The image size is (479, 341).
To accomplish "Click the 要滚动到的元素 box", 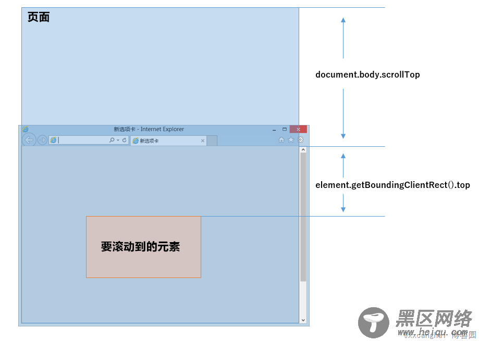I will point(143,247).
